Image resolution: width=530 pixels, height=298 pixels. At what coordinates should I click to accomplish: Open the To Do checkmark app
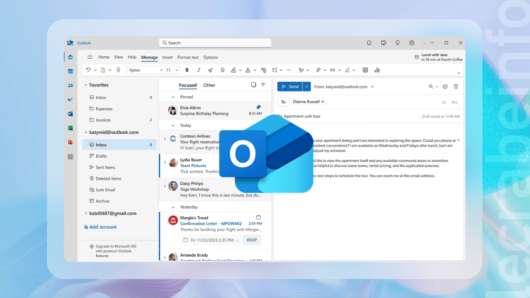70,100
